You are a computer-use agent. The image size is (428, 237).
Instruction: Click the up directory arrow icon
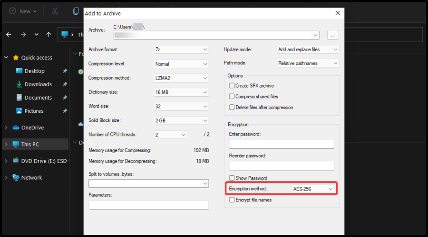coord(49,35)
